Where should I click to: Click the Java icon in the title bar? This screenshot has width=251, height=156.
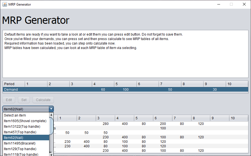coord(5,4)
